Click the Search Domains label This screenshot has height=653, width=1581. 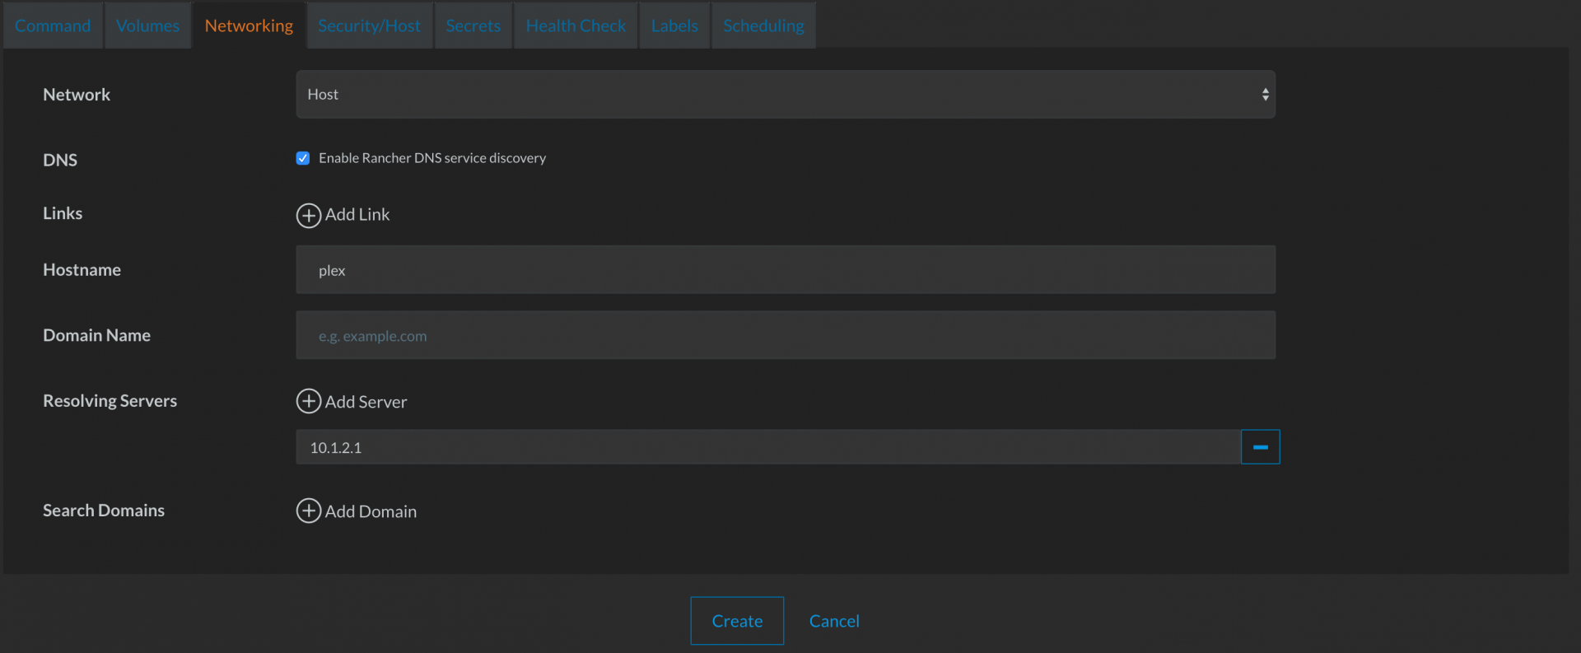pyautogui.click(x=104, y=511)
